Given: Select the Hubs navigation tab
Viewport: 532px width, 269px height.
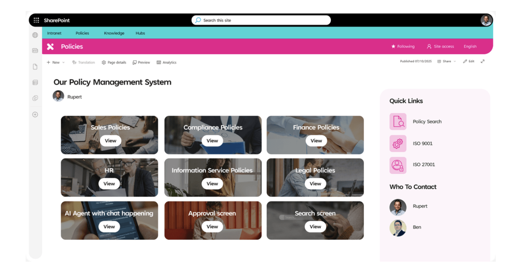Looking at the screenshot, I should pyautogui.click(x=140, y=33).
